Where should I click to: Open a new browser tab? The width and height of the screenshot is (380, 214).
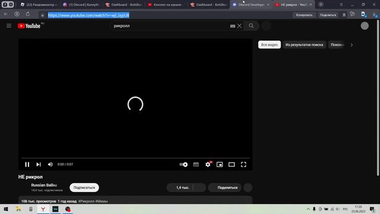pos(321,4)
